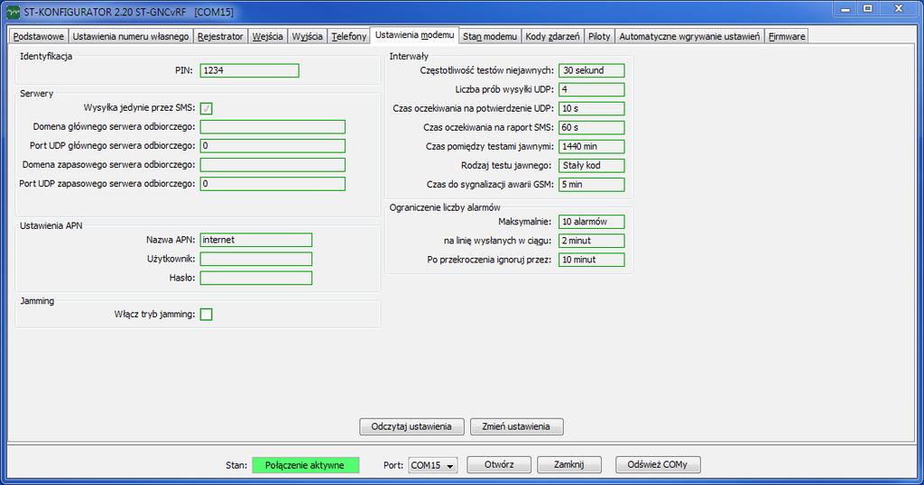Click the 'Interwały' group label
Screen dimensions: 924x485
click(x=409, y=57)
